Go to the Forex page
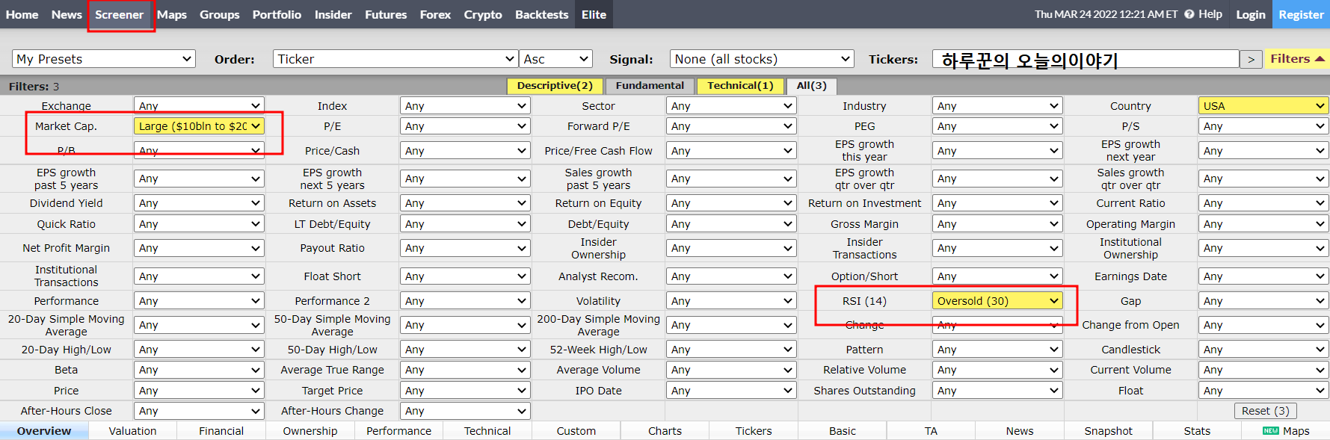Screen dimensions: 1330x440 tap(435, 14)
